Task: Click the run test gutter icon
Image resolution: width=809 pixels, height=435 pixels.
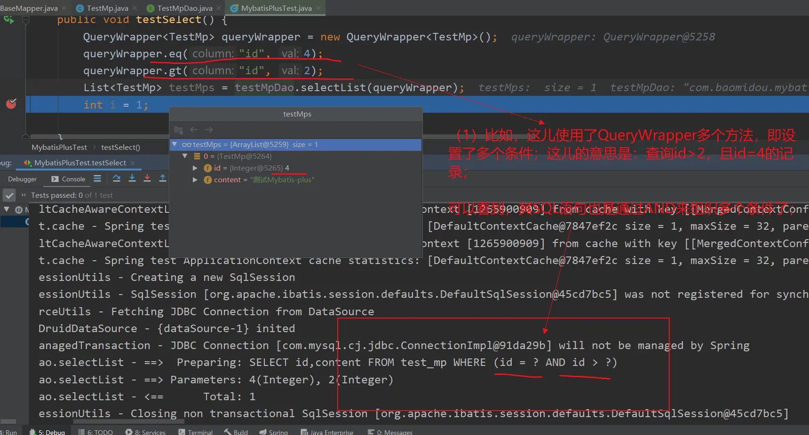Action: tap(9, 20)
